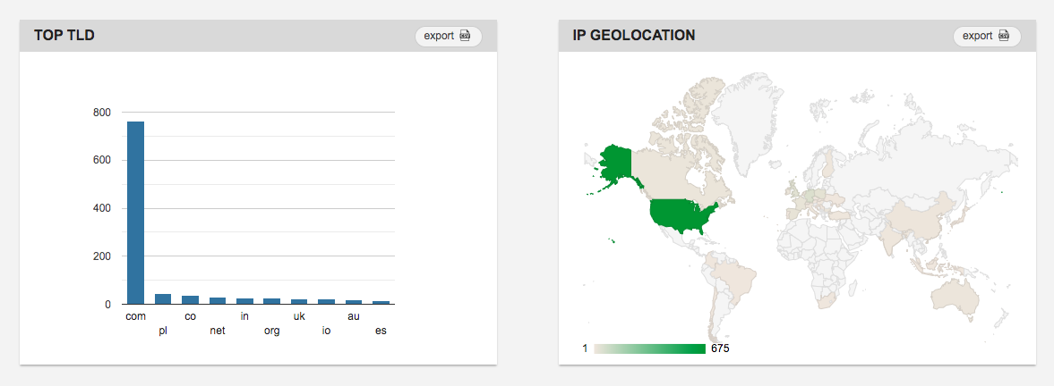
Task: Click the green gradient map legend bar
Action: click(x=650, y=348)
